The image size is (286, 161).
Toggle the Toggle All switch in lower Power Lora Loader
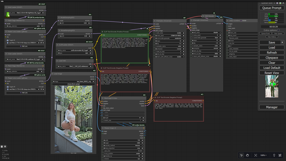point(8,87)
